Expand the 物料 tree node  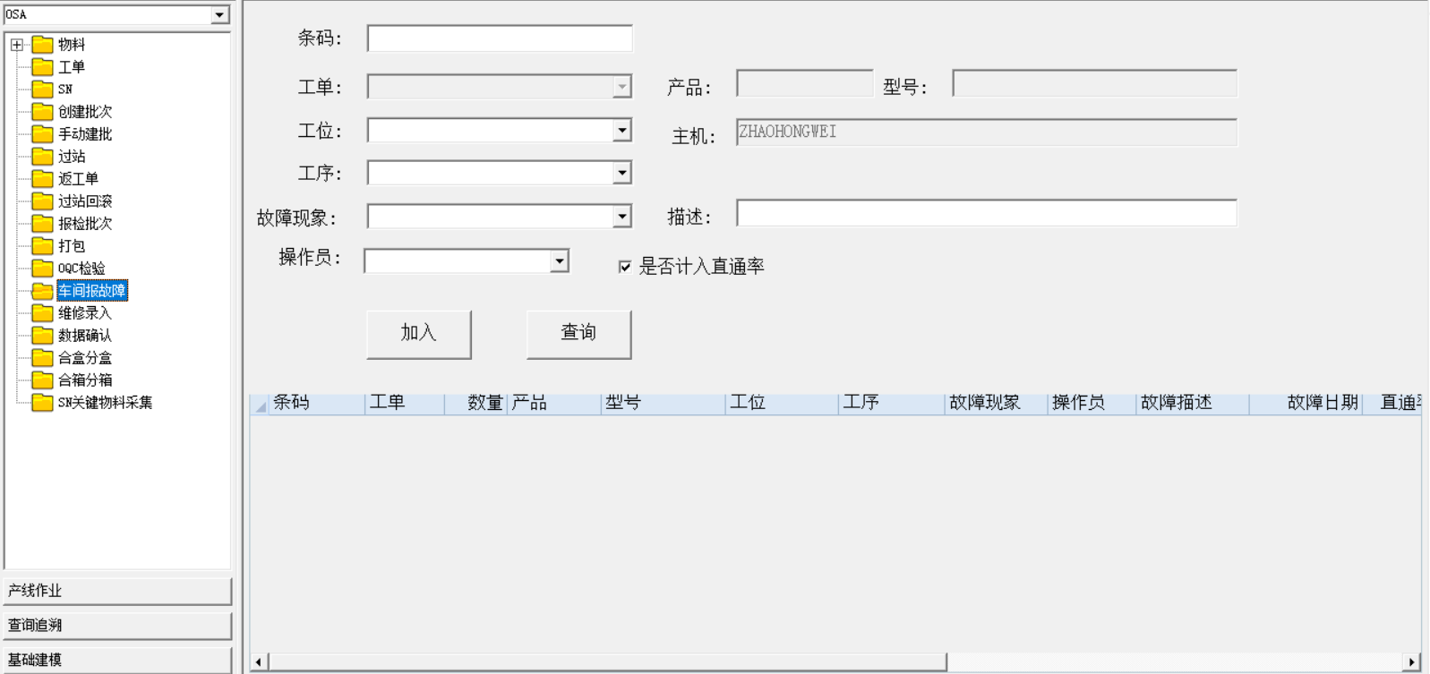point(17,45)
